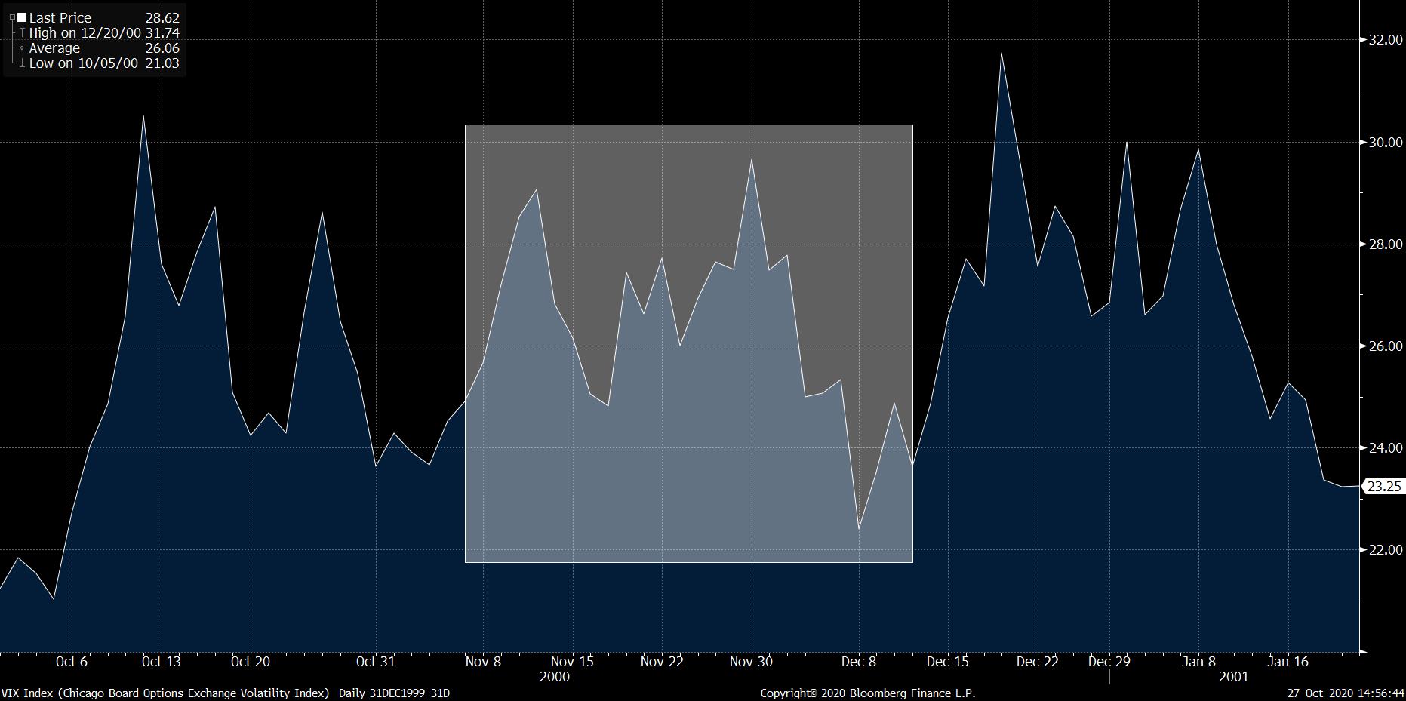The image size is (1406, 701).
Task: Select the Average legend entry text
Action: pos(54,48)
